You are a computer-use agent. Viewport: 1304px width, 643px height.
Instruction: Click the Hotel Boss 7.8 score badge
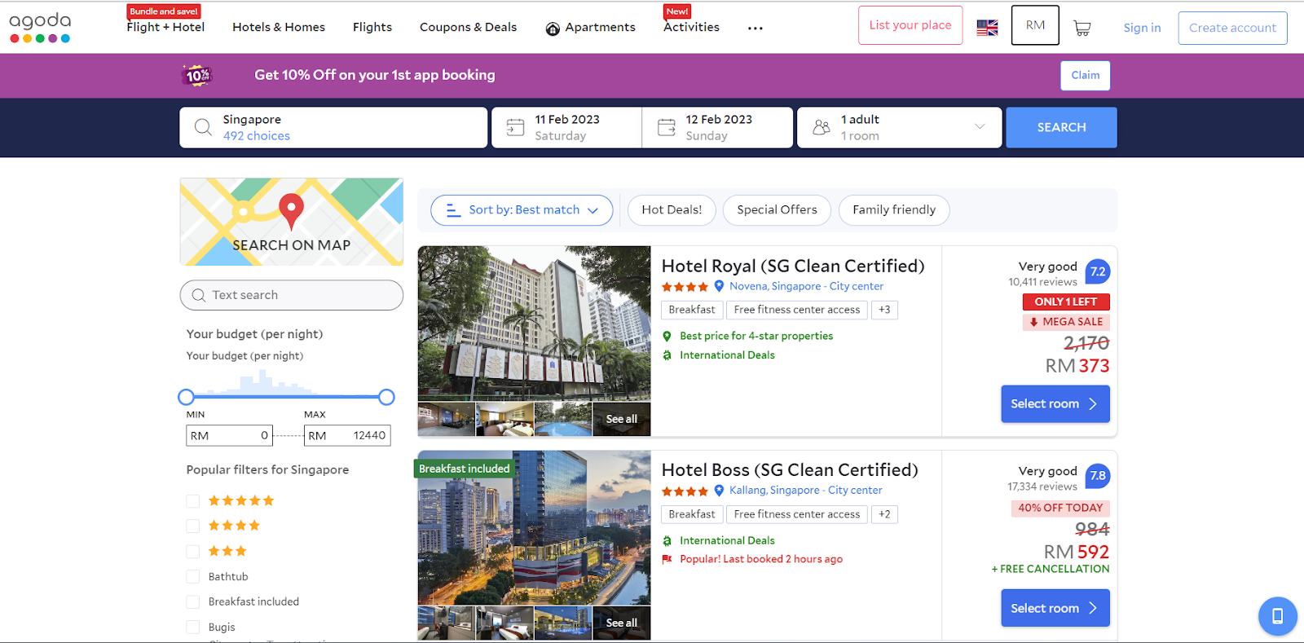tap(1098, 476)
